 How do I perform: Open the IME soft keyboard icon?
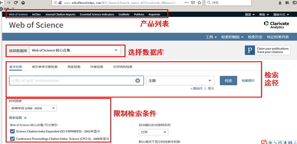290,142
